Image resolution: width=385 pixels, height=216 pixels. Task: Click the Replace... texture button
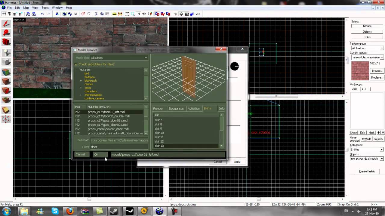(377, 77)
